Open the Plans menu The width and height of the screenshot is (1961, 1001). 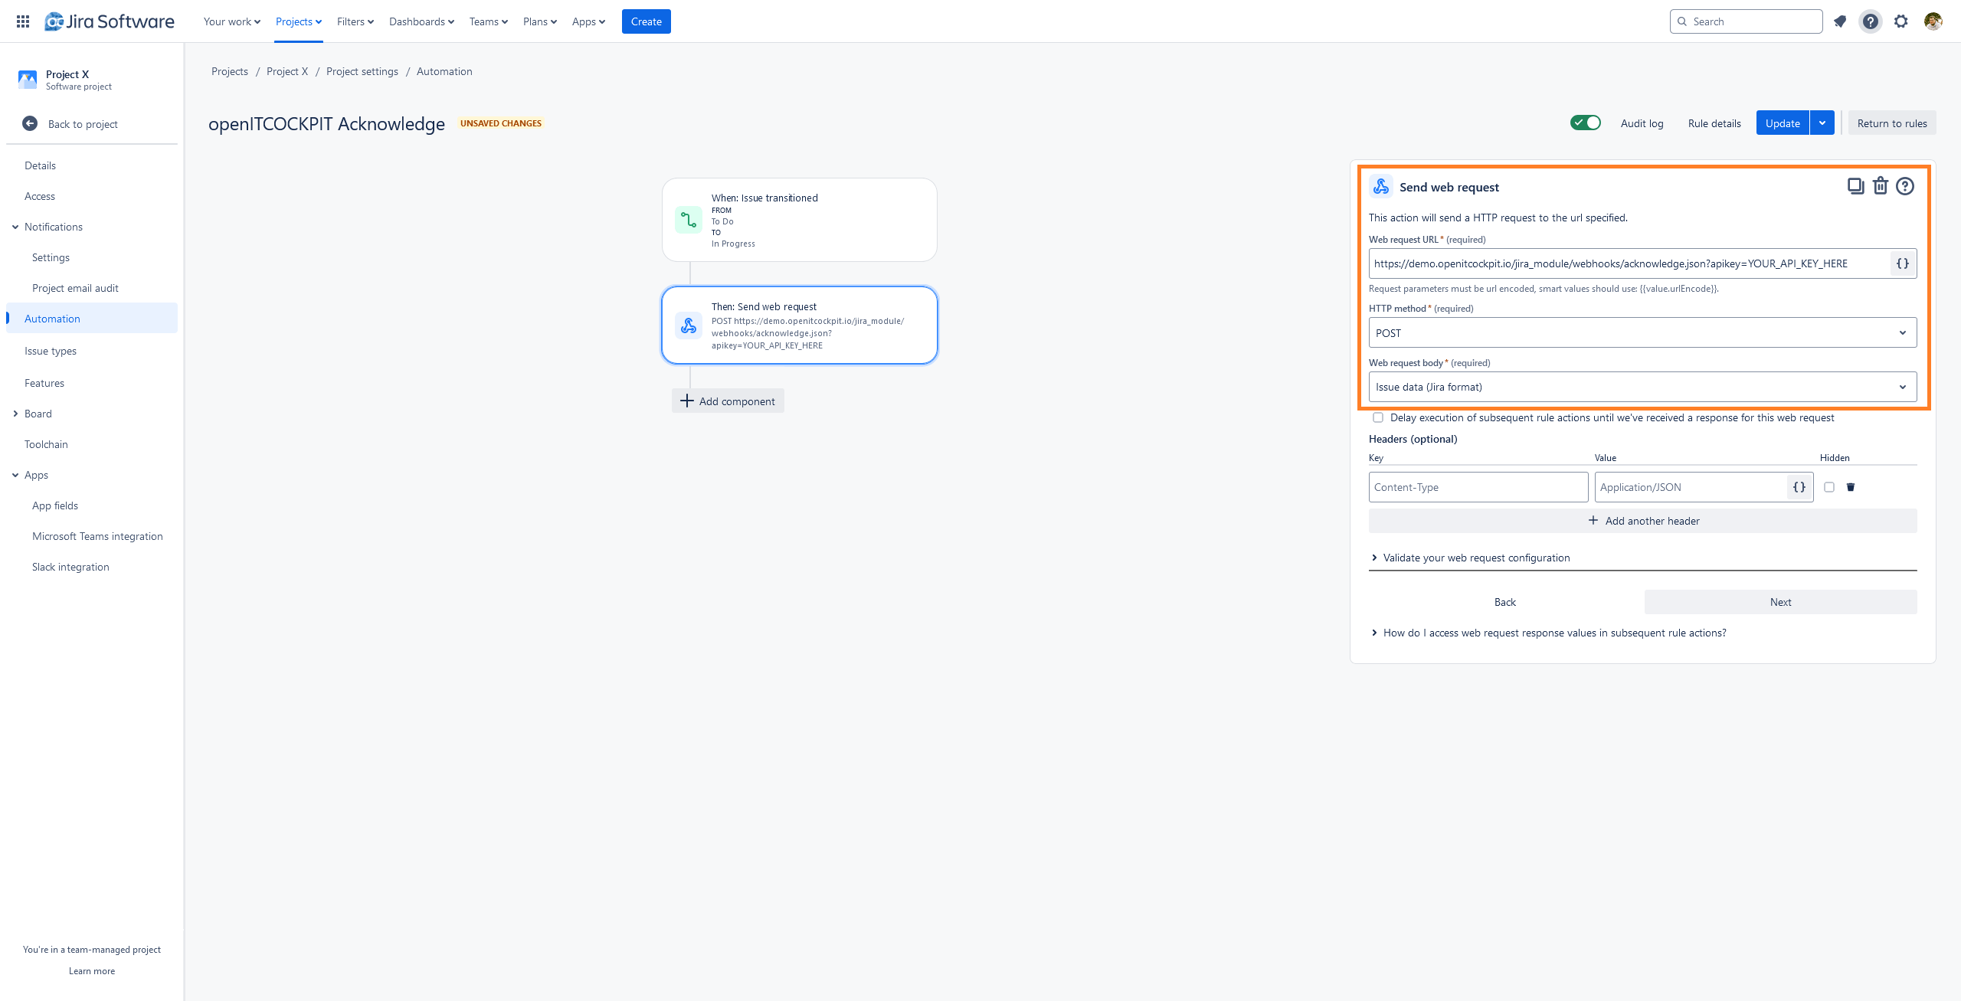[x=540, y=21]
